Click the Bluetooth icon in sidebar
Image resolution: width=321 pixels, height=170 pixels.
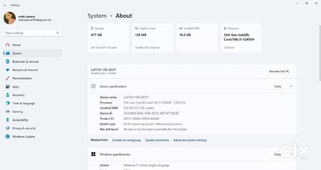8,61
